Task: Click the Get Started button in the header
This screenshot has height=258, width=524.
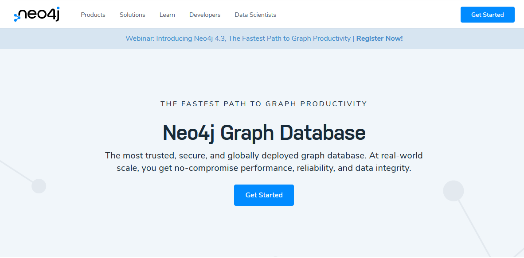Action: pos(487,15)
